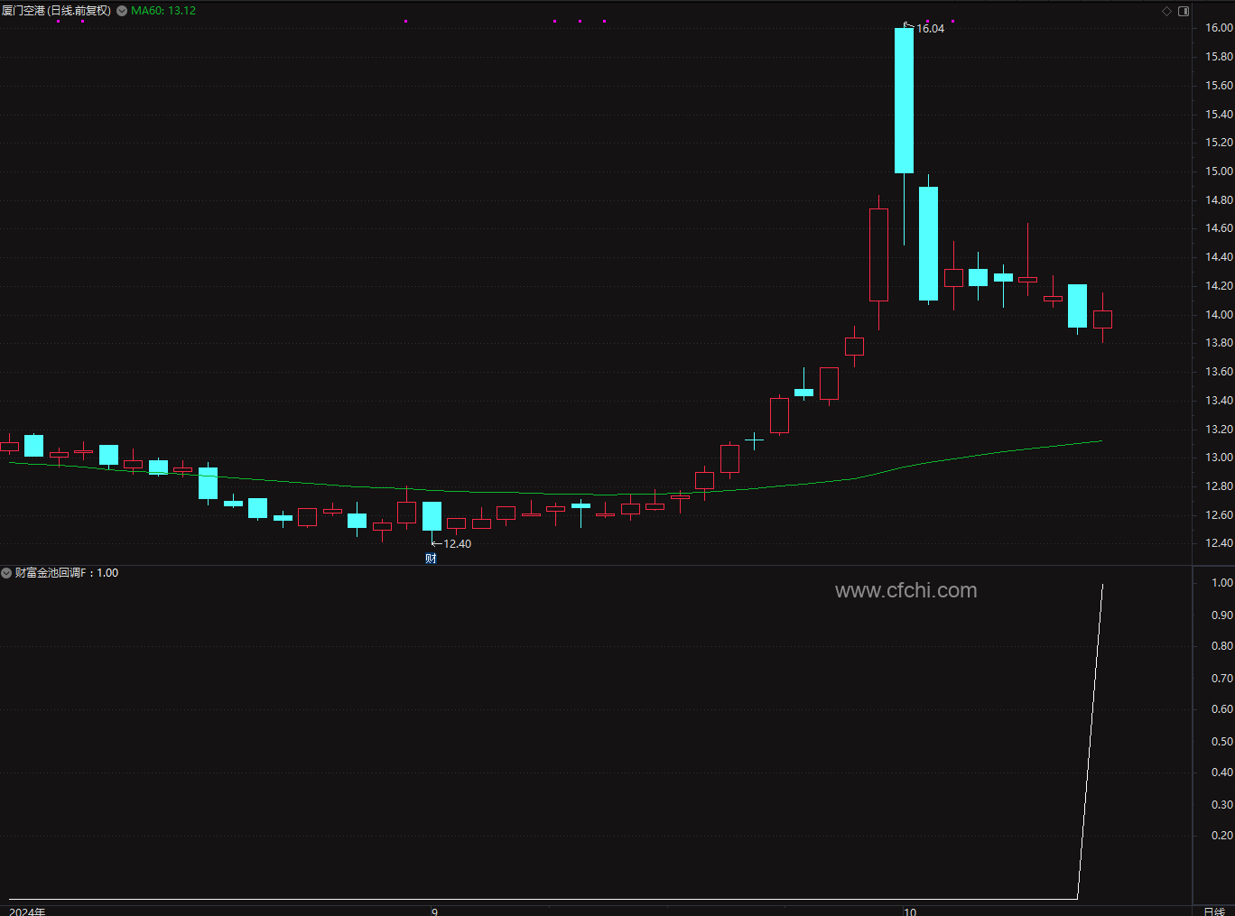Viewport: 1235px width, 916px height.
Task: Click the stock title 厦门空港 (日线.前复权)
Action: (x=56, y=11)
